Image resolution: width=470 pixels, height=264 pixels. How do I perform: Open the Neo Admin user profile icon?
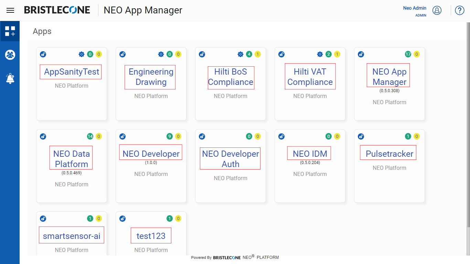(x=437, y=10)
